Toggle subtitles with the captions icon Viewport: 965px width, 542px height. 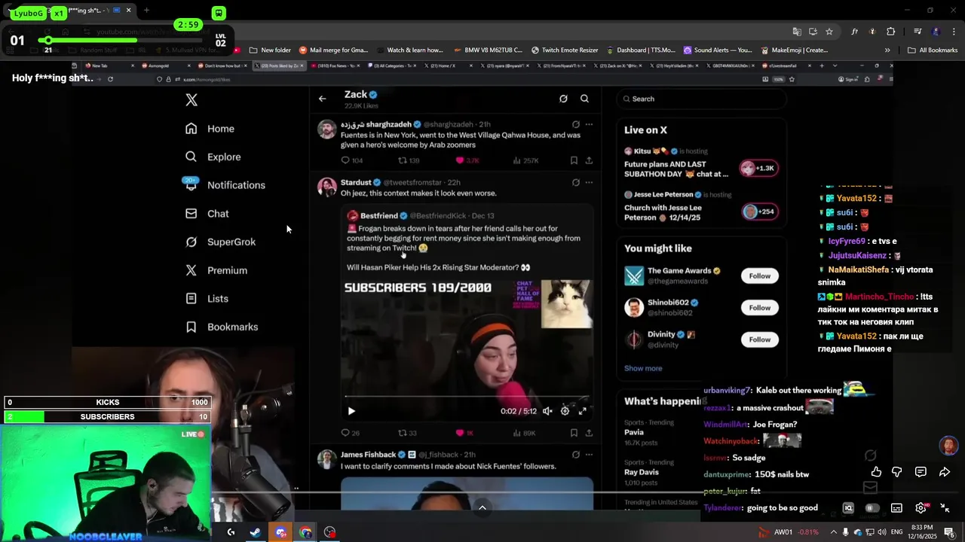pyautogui.click(x=896, y=508)
